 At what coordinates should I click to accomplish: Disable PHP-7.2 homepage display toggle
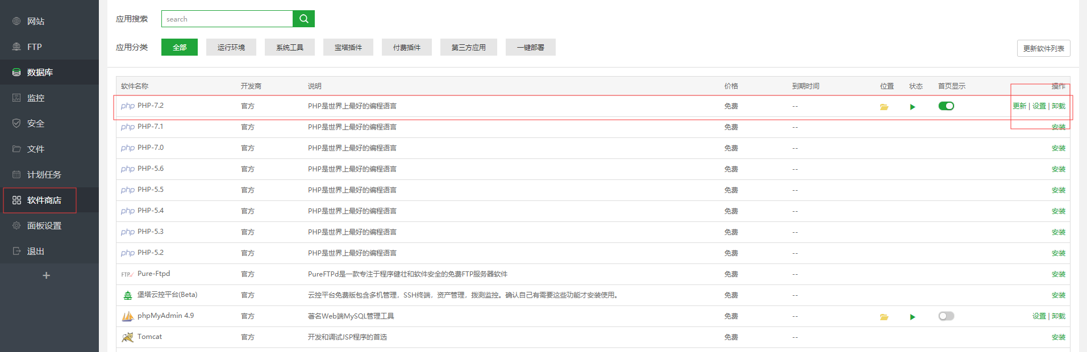[946, 106]
